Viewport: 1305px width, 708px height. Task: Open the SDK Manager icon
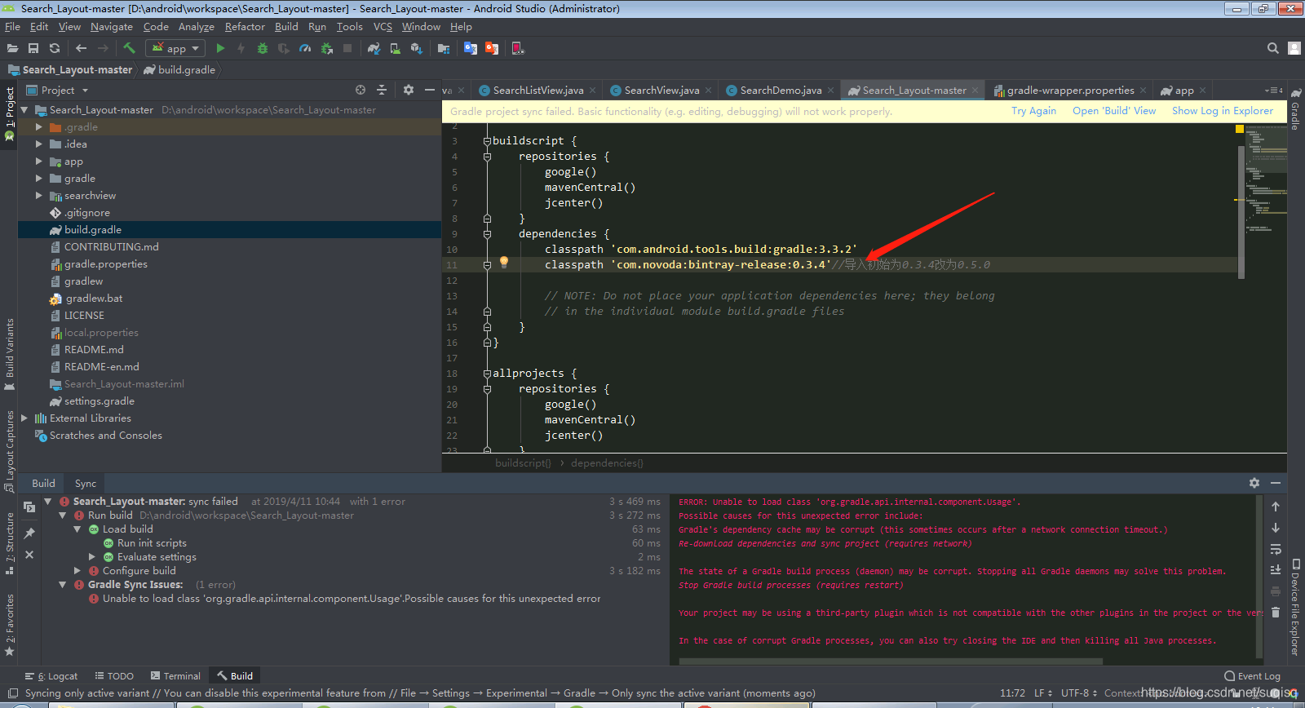pyautogui.click(x=416, y=48)
